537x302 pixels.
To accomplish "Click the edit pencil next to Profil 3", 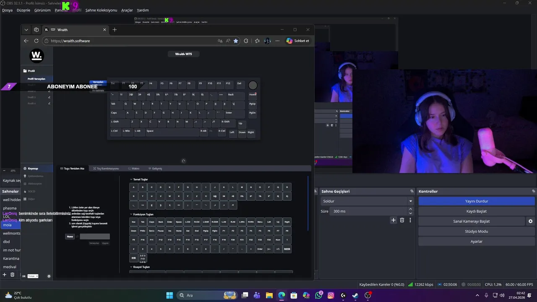I will 49,97.
